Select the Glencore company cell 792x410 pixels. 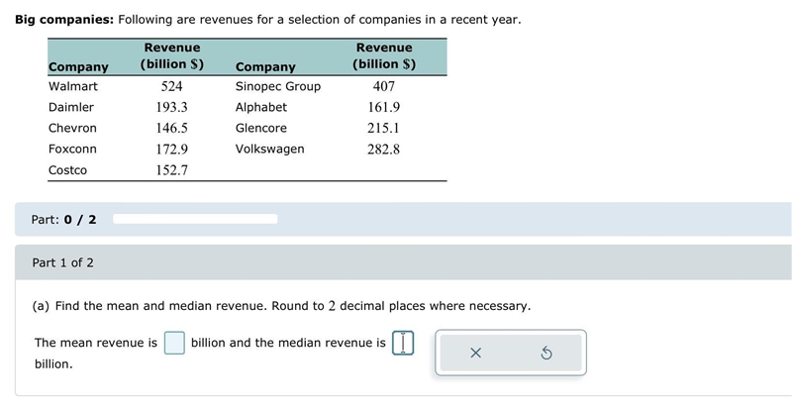click(261, 128)
